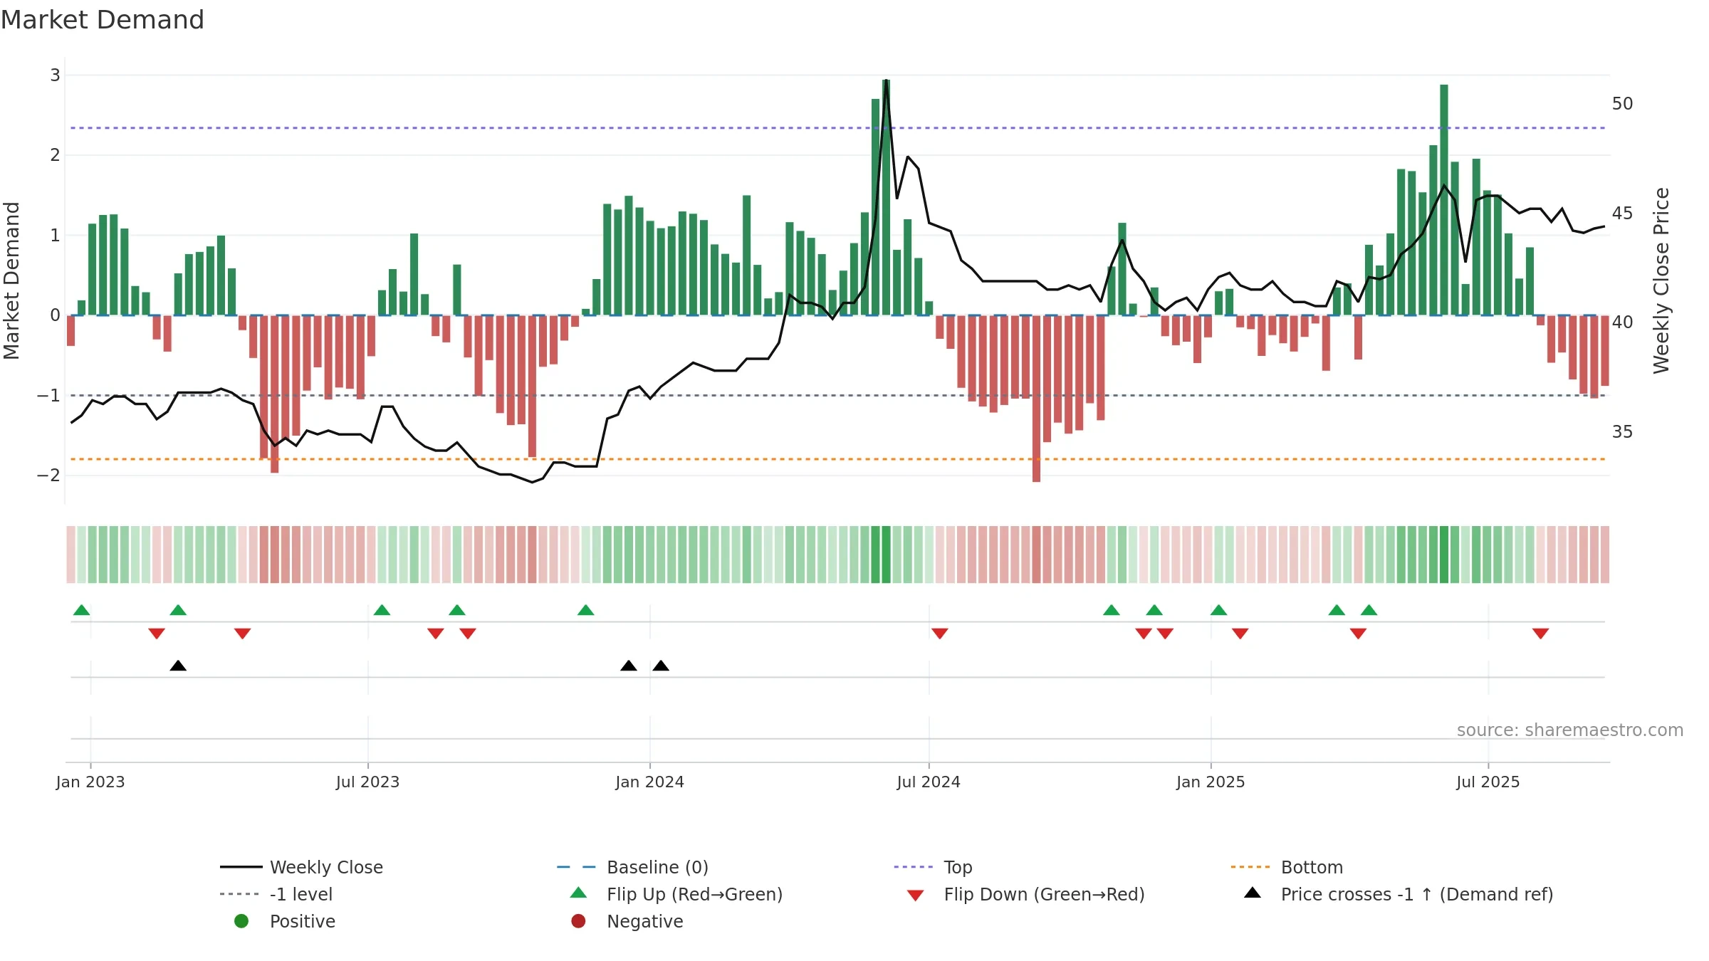Click the Weekly Close Price axis label

point(1661,280)
